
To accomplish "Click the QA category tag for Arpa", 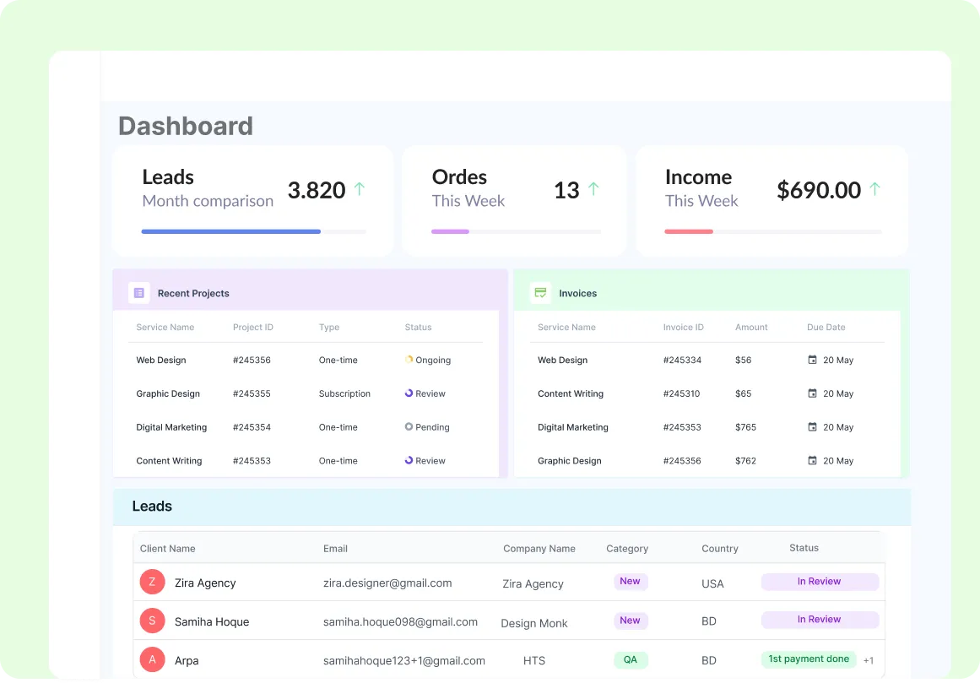I will click(x=630, y=659).
